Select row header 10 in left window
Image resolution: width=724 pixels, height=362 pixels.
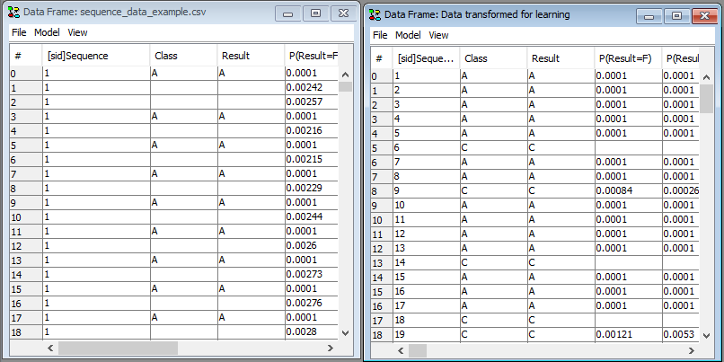point(25,217)
